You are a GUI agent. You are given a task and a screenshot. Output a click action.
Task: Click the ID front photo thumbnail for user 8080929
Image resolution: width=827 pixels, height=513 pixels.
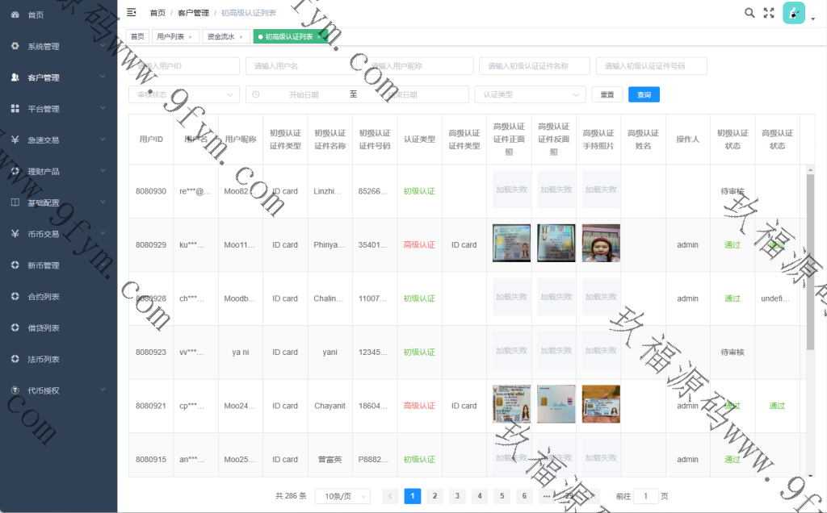511,244
